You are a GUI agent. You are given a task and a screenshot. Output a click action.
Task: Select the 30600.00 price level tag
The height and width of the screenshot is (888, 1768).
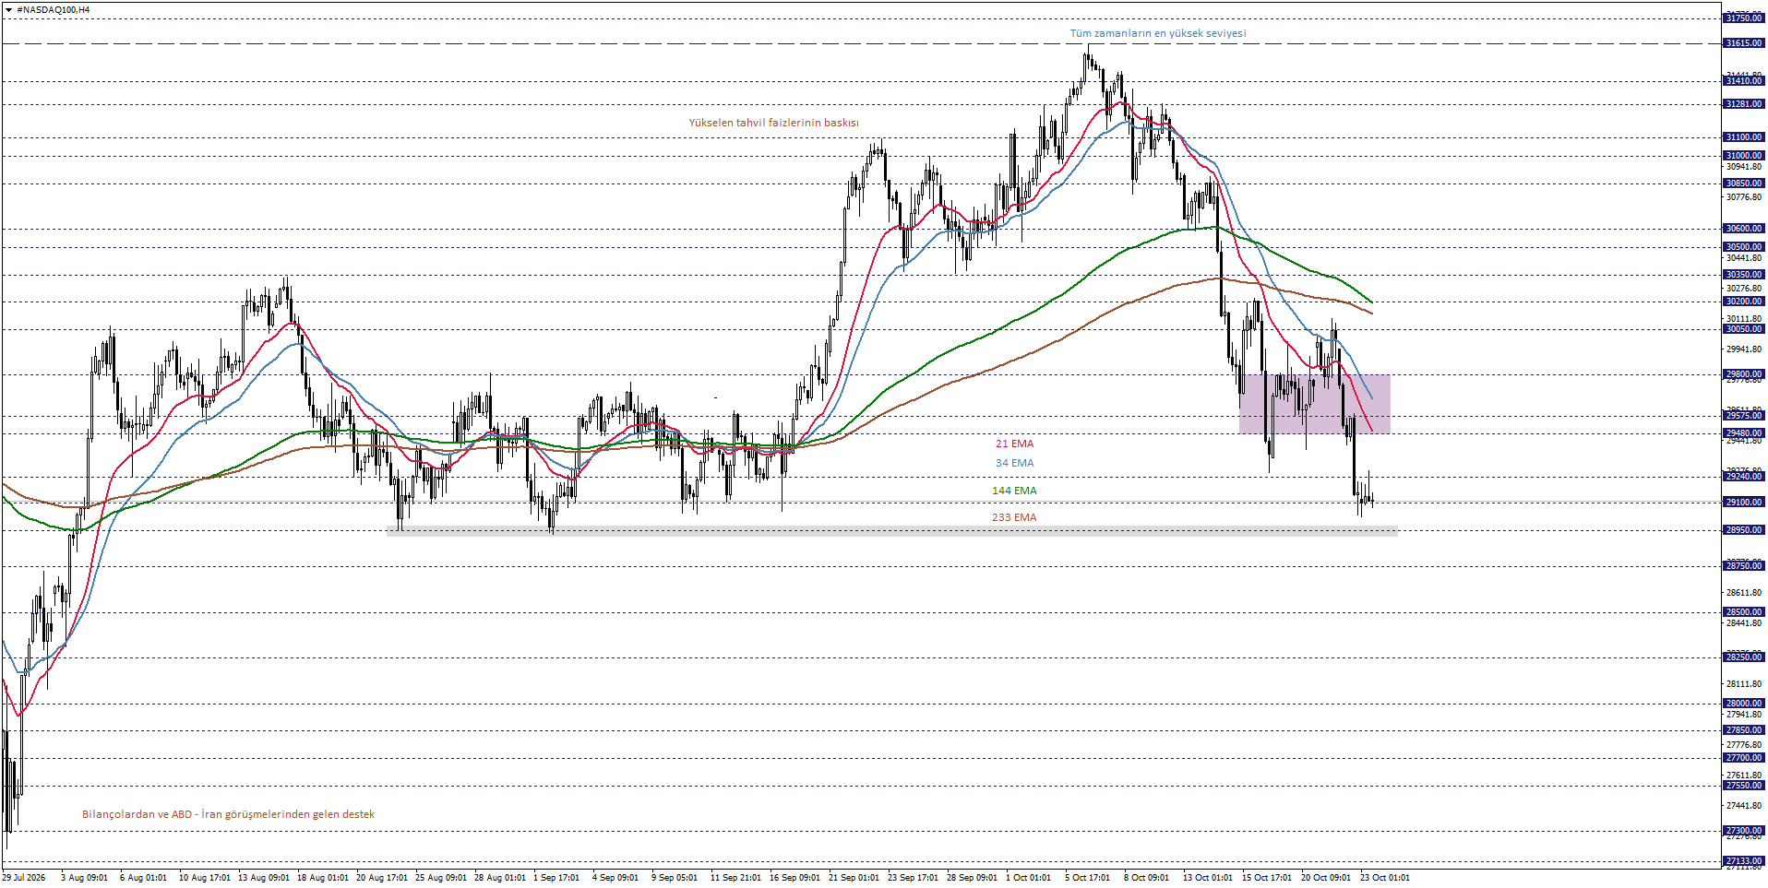[1744, 229]
